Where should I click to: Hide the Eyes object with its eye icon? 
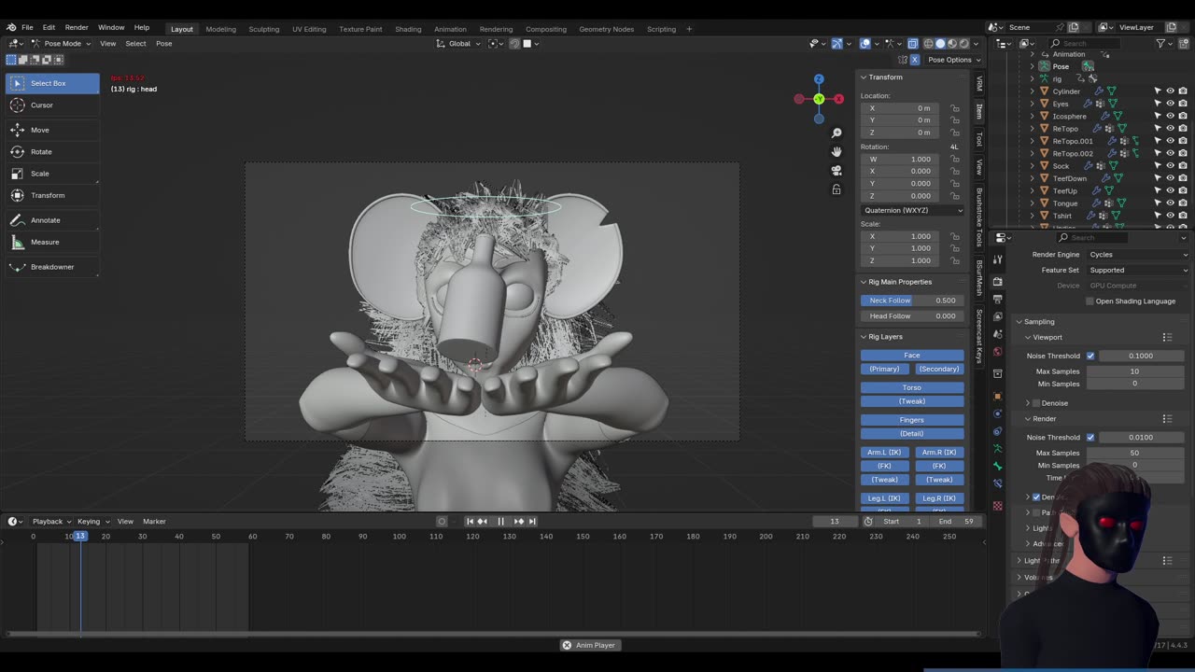click(x=1170, y=104)
